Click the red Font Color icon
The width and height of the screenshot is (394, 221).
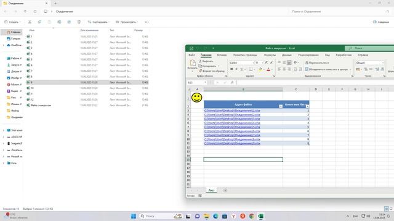click(268, 69)
